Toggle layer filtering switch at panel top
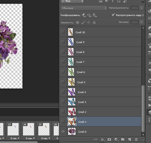 pos(143,2)
